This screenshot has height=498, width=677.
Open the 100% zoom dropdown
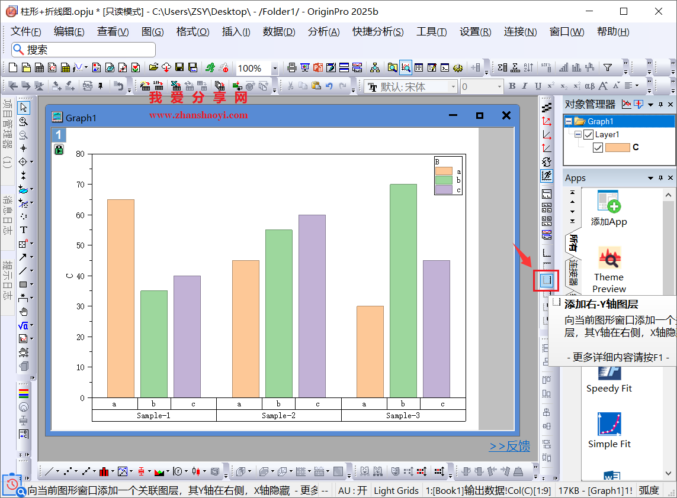[275, 69]
